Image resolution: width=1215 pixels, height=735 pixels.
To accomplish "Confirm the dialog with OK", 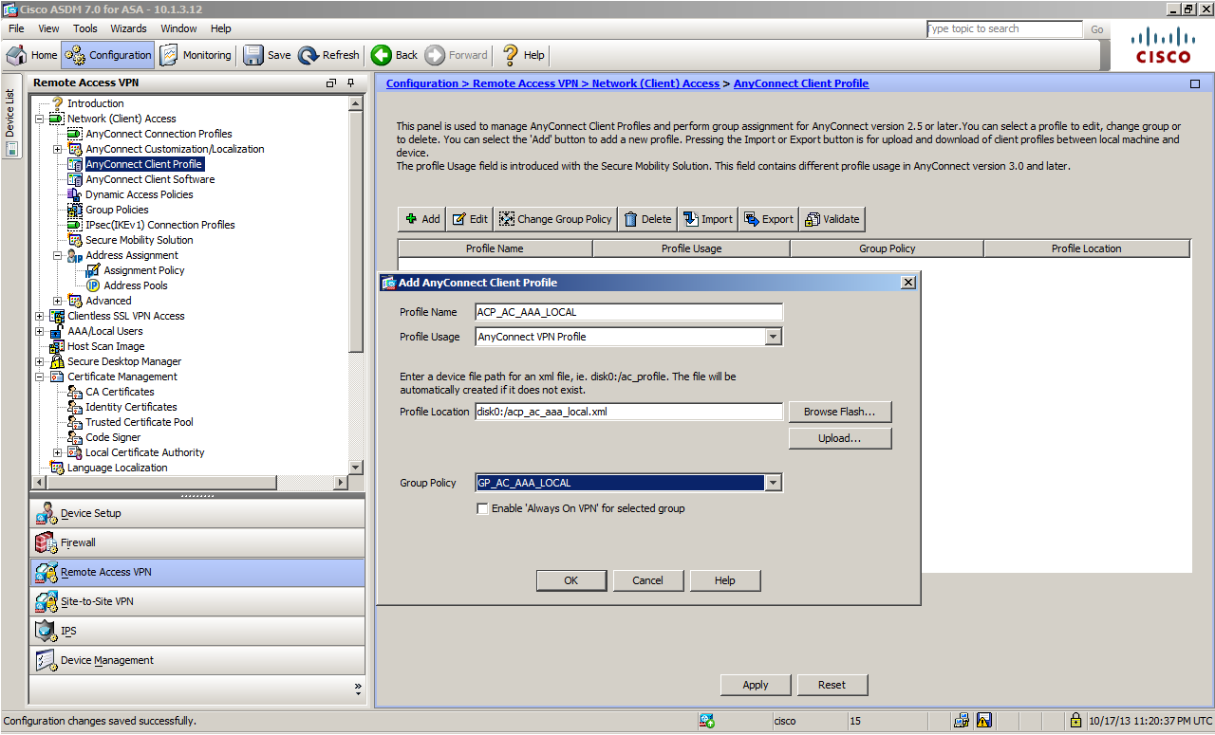I will (x=570, y=580).
